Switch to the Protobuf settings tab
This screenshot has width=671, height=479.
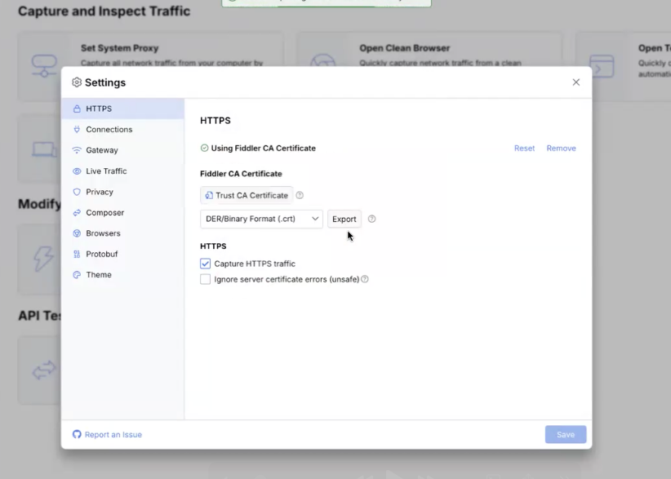point(101,254)
